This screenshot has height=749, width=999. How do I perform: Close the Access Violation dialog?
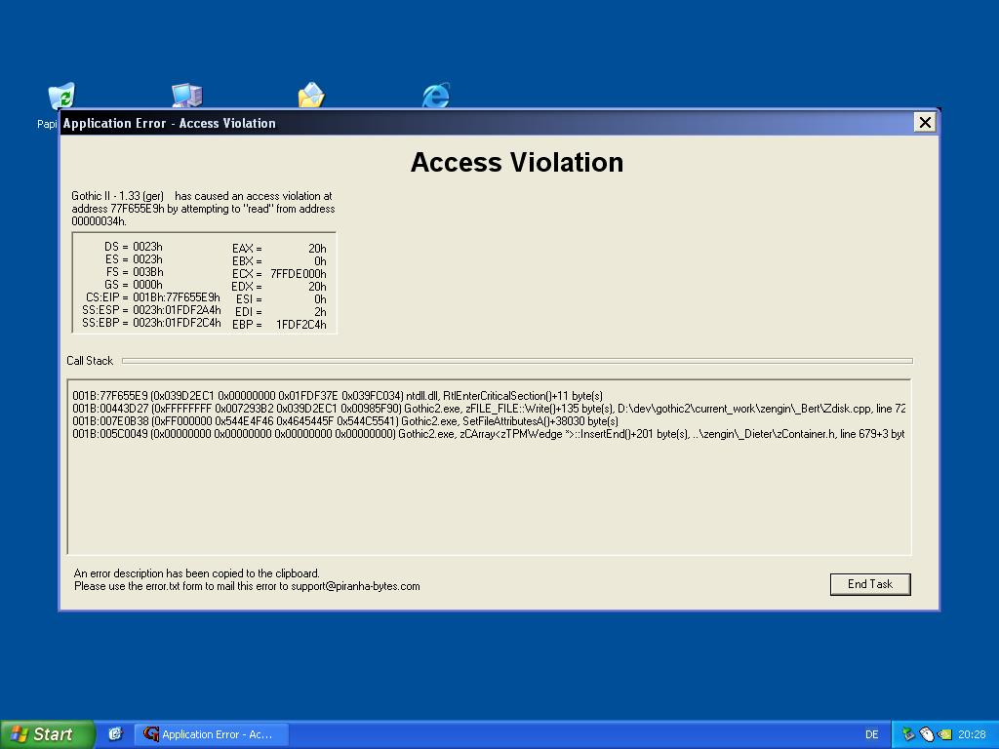click(925, 122)
